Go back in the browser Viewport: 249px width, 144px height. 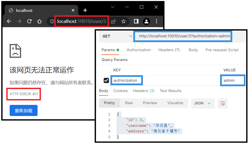click(9, 21)
